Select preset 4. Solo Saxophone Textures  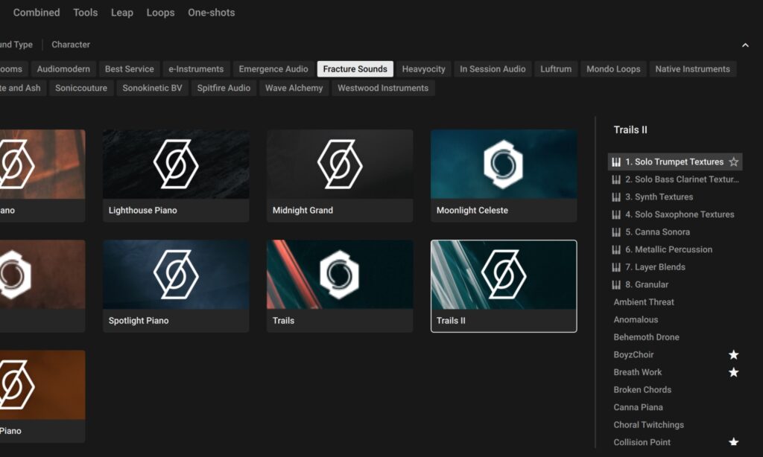[675, 214]
